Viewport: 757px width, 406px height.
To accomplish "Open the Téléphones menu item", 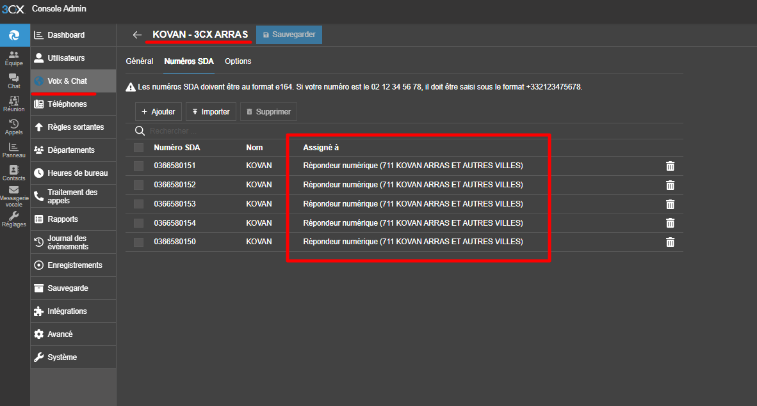I will 74,104.
